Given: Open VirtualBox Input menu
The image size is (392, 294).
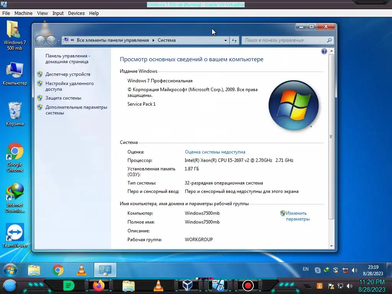Looking at the screenshot, I should pyautogui.click(x=58, y=13).
